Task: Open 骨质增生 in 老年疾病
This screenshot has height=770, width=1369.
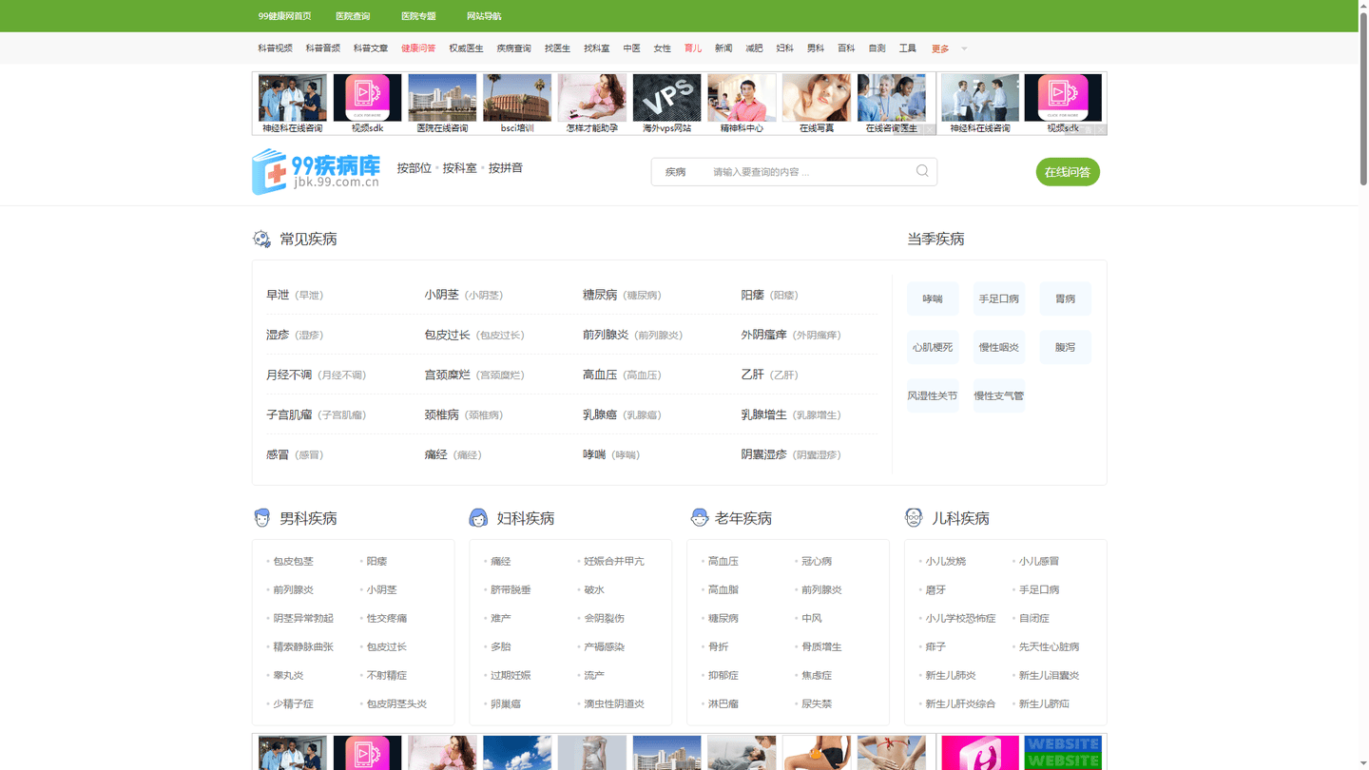Action: (821, 646)
